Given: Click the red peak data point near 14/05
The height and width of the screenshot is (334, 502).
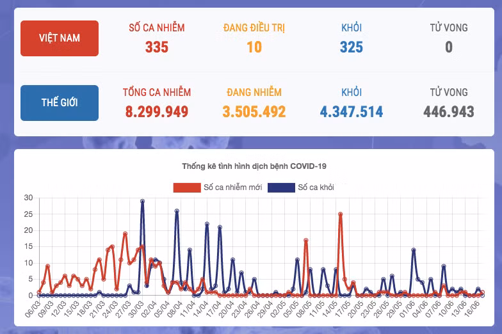Looking at the screenshot, I should 341,214.
